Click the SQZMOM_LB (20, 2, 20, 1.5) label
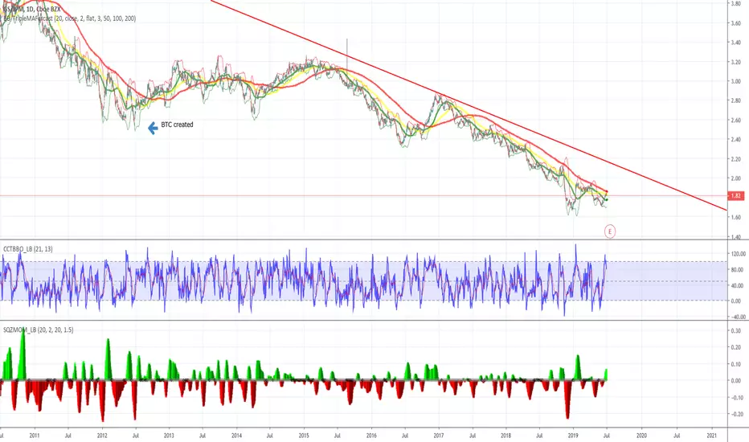This screenshot has height=442, width=749. tap(39, 329)
